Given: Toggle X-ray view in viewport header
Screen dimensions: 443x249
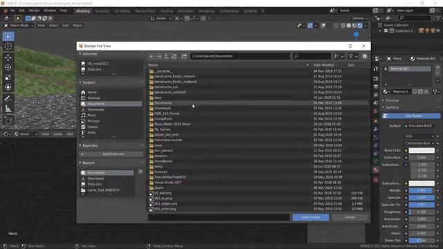Looking at the screenshot, I should point(336,26).
